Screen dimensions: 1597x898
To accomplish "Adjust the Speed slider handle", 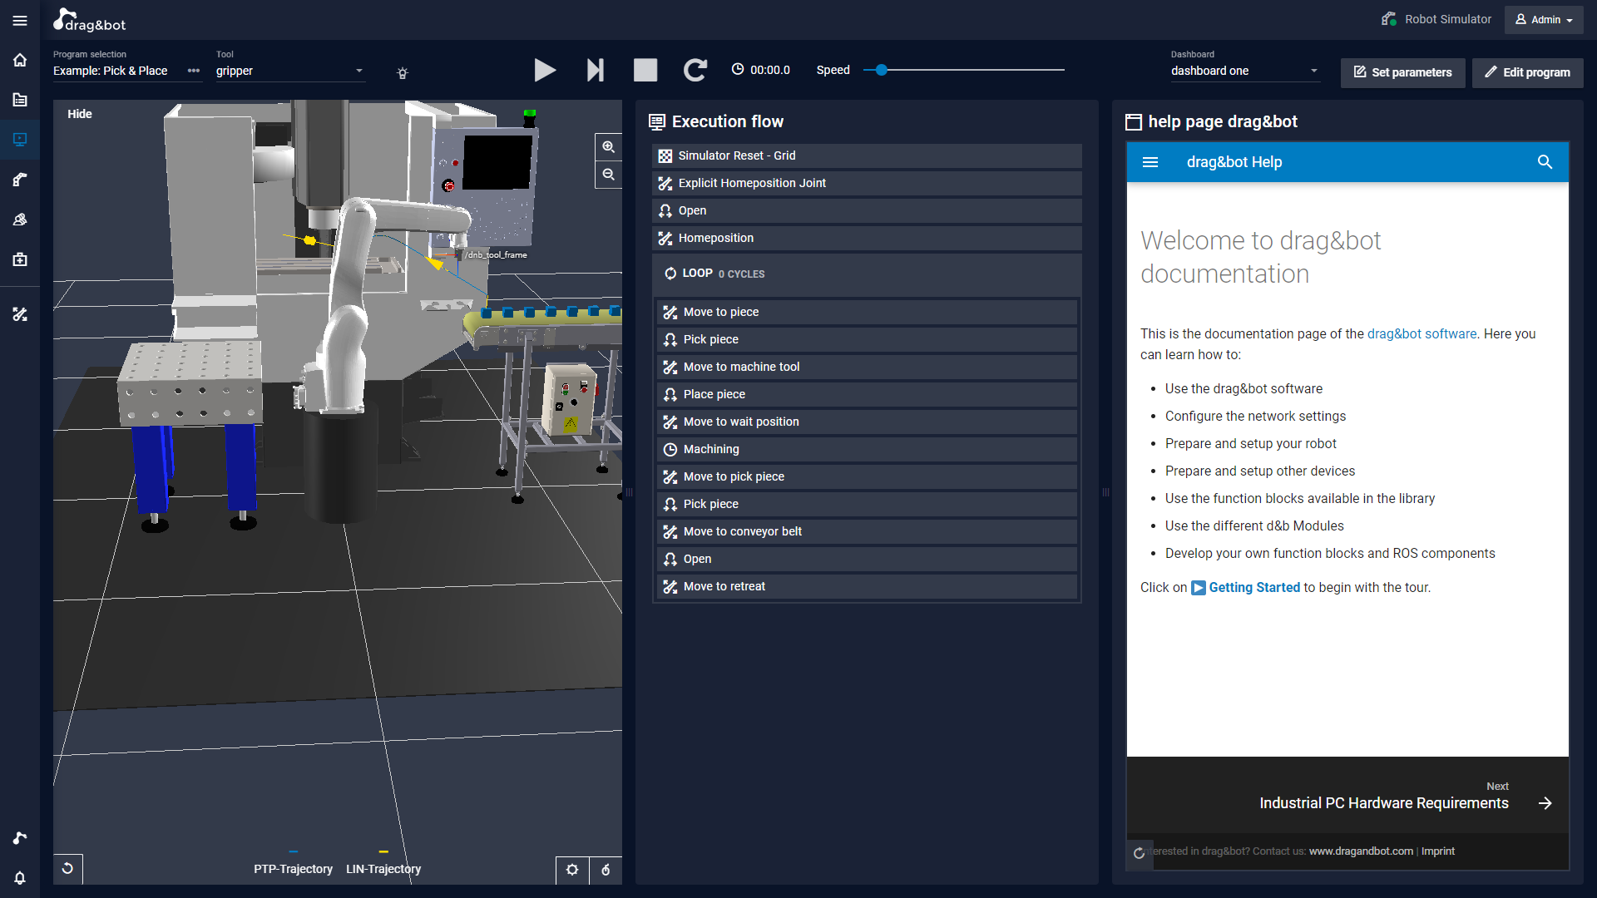I will coord(882,70).
